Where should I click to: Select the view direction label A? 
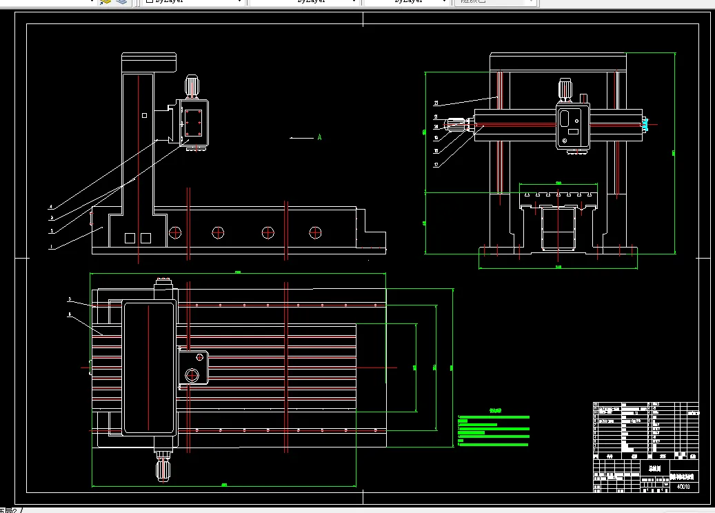click(x=319, y=137)
